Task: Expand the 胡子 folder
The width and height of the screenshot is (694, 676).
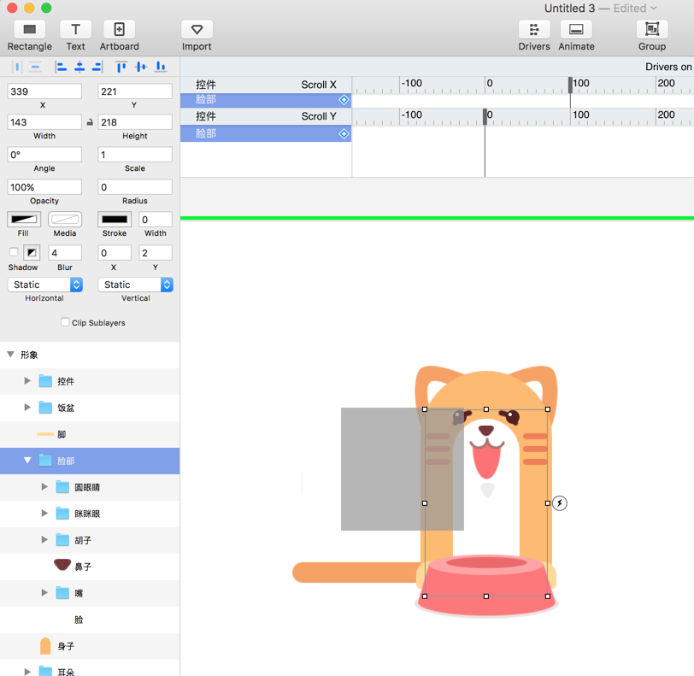Action: point(44,539)
